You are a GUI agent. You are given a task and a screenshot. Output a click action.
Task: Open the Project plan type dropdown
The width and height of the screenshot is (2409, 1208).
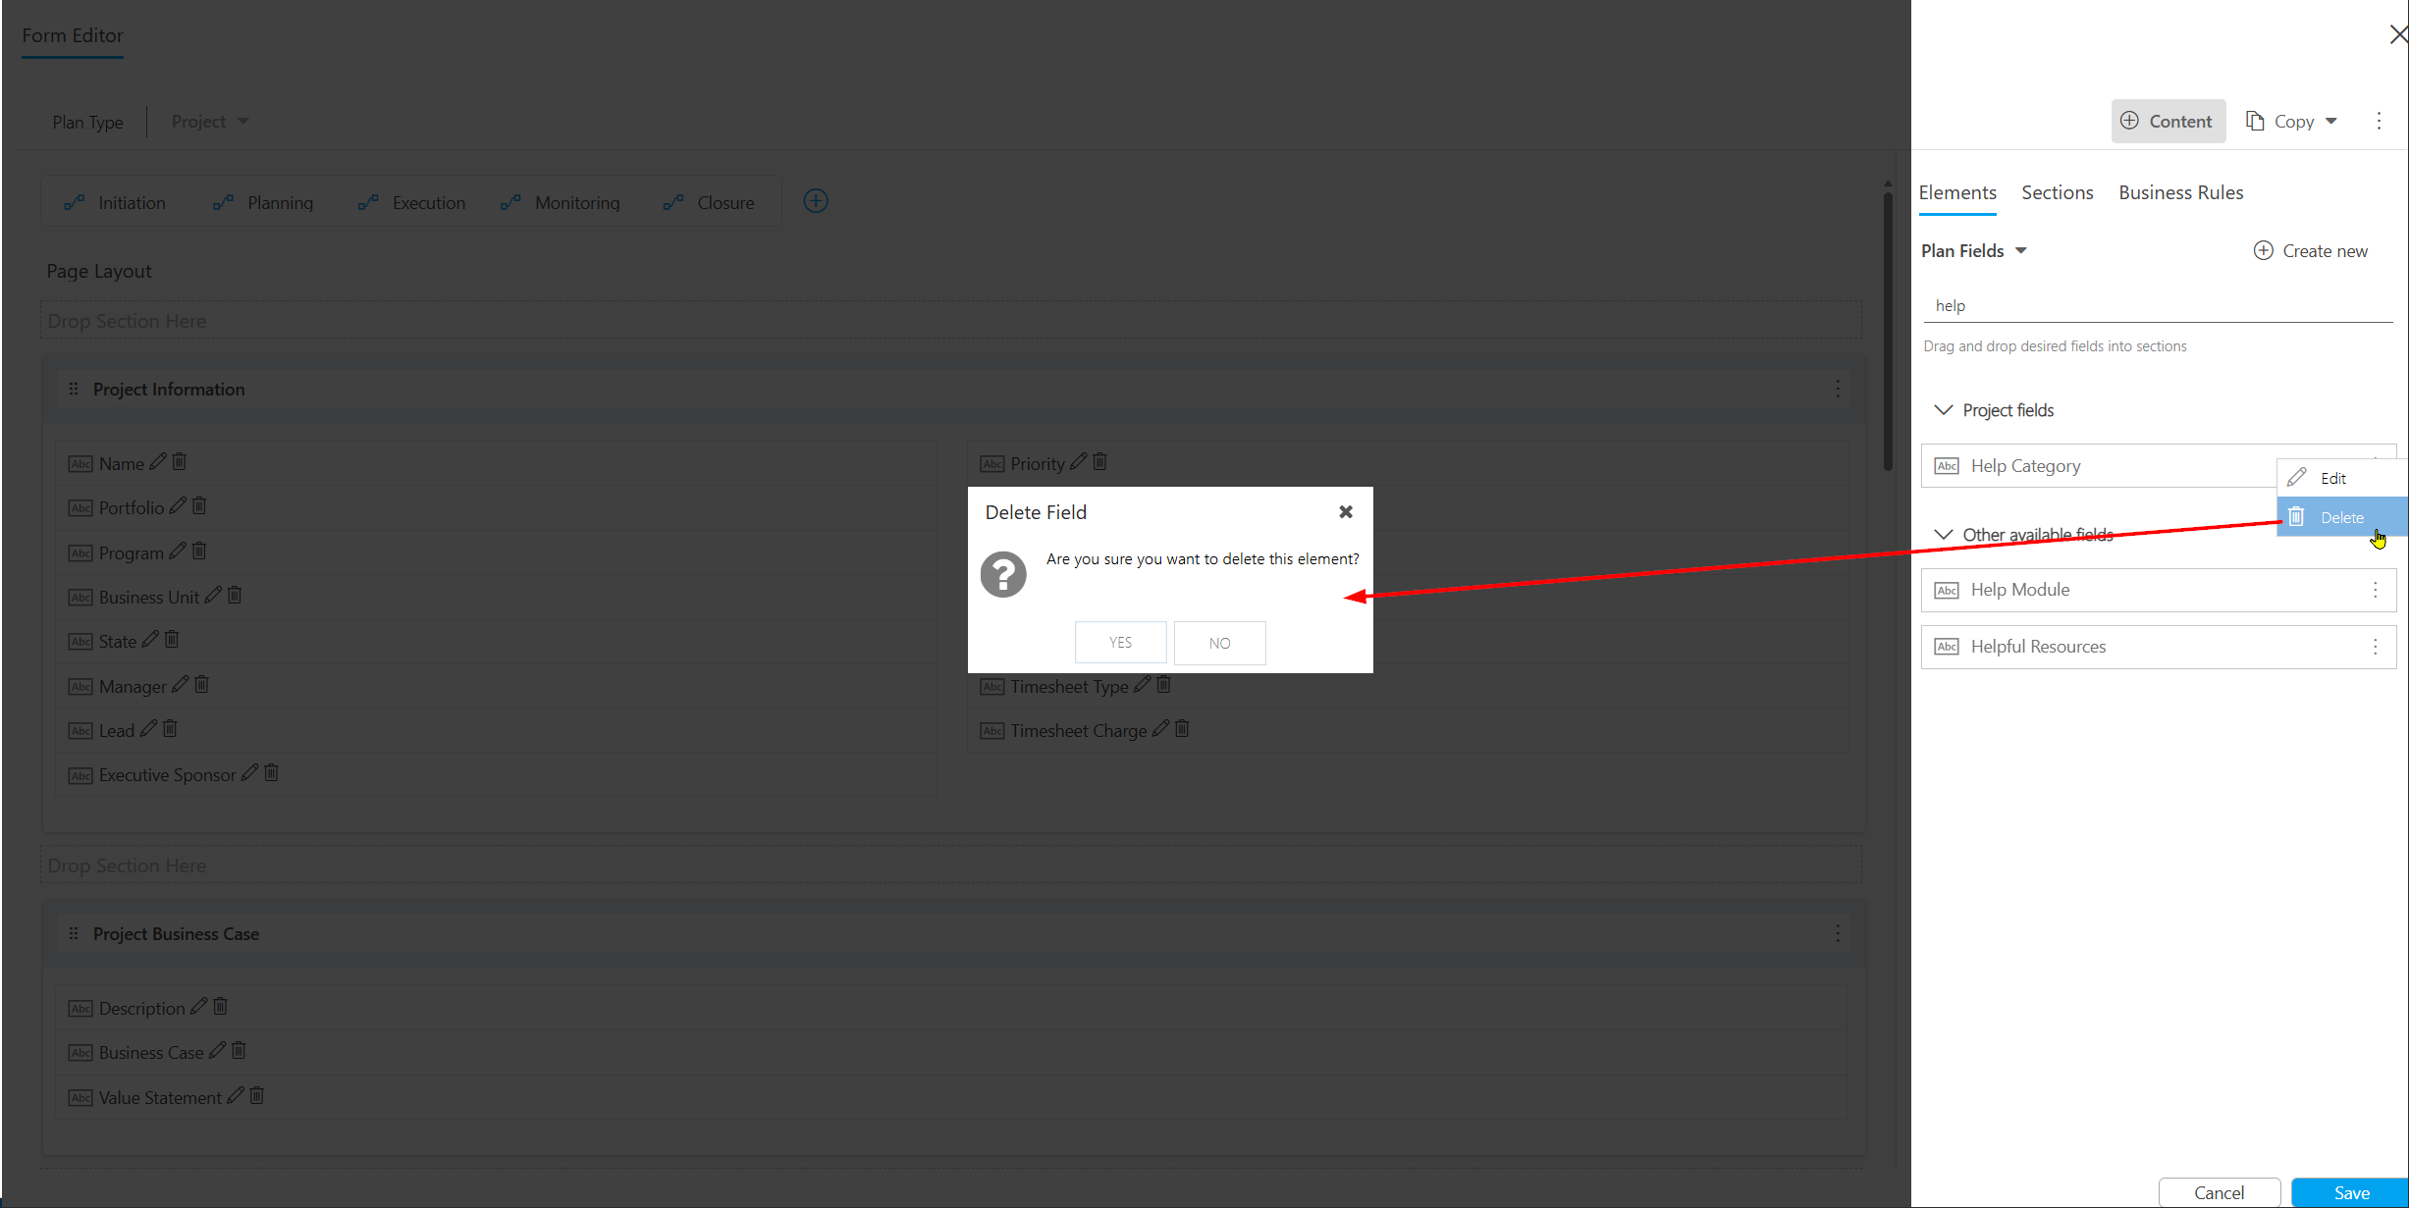210,121
